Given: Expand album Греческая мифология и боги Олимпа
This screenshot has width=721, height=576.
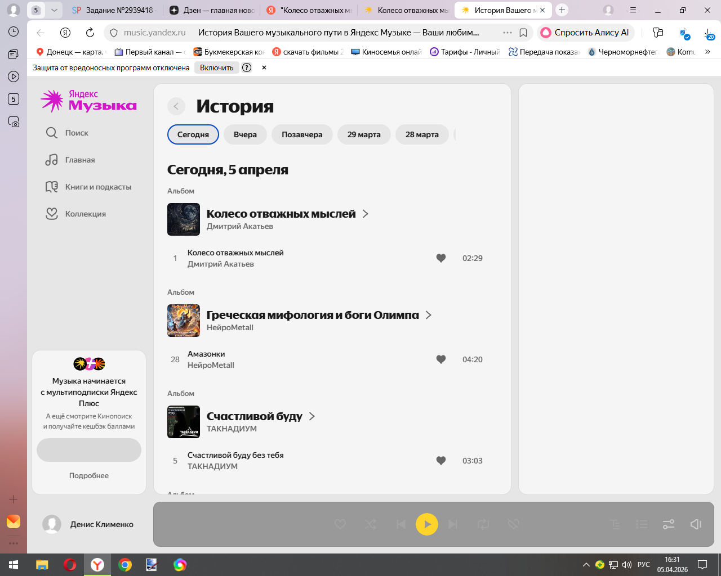Looking at the screenshot, I should (x=429, y=315).
